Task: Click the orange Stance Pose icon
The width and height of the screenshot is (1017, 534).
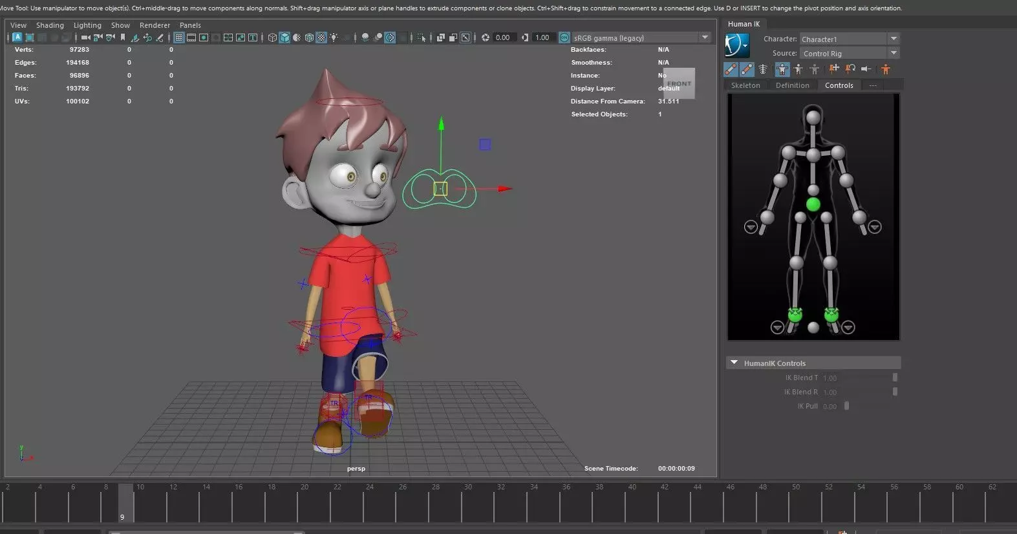Action: click(885, 69)
